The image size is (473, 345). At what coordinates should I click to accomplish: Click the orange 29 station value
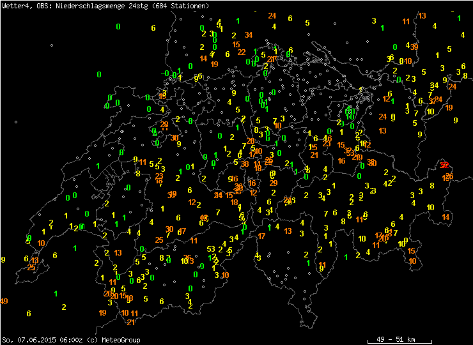click(x=274, y=183)
